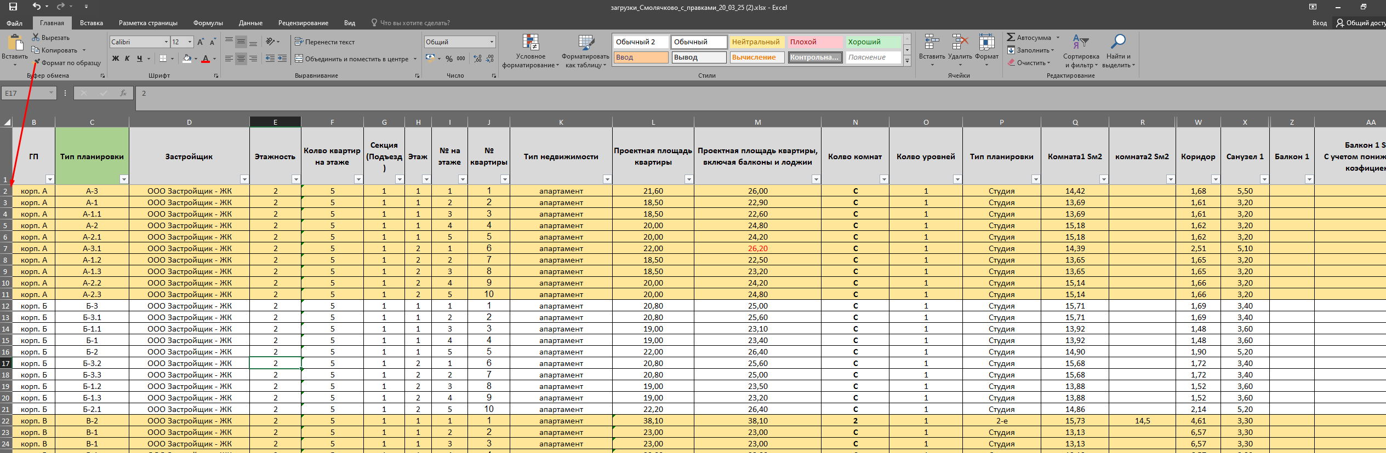This screenshot has width=1386, height=453.
Task: Open filter dropdown for Этажность column
Action: pos(296,179)
